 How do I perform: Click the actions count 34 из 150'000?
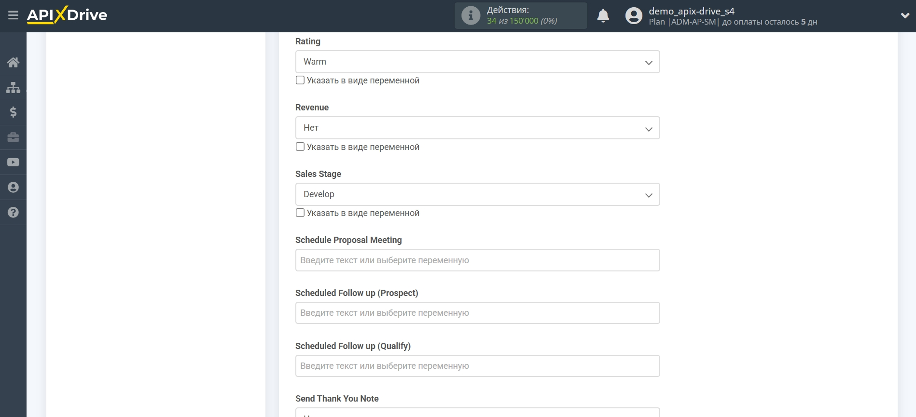point(512,21)
